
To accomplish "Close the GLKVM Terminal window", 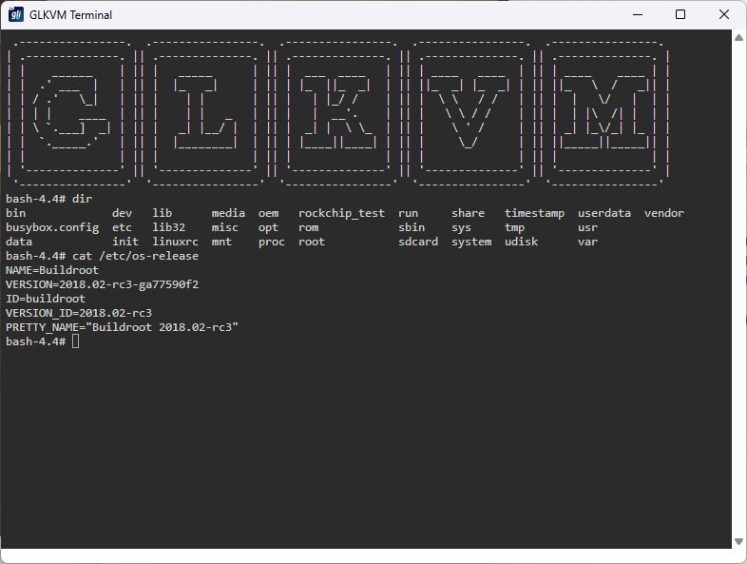I will point(724,14).
